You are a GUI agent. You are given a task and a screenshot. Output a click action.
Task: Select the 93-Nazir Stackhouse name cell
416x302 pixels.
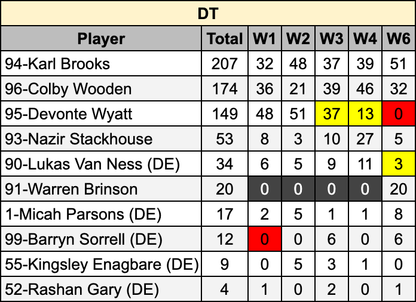tap(102, 139)
